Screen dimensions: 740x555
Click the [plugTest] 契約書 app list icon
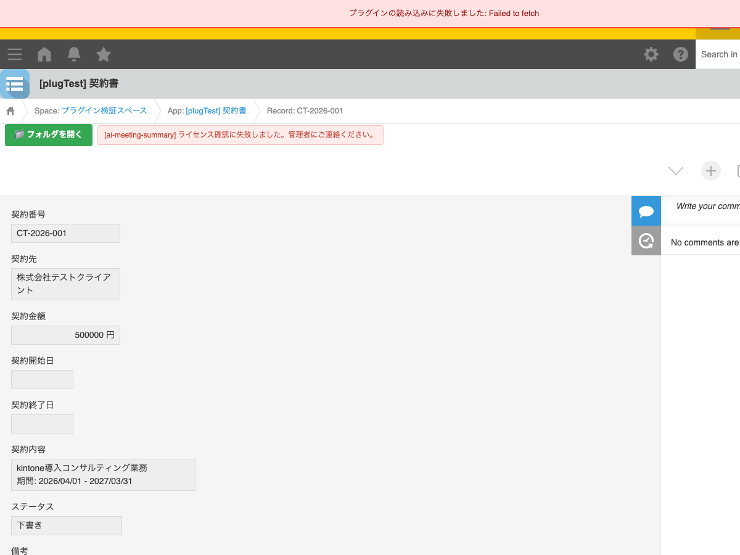15,84
